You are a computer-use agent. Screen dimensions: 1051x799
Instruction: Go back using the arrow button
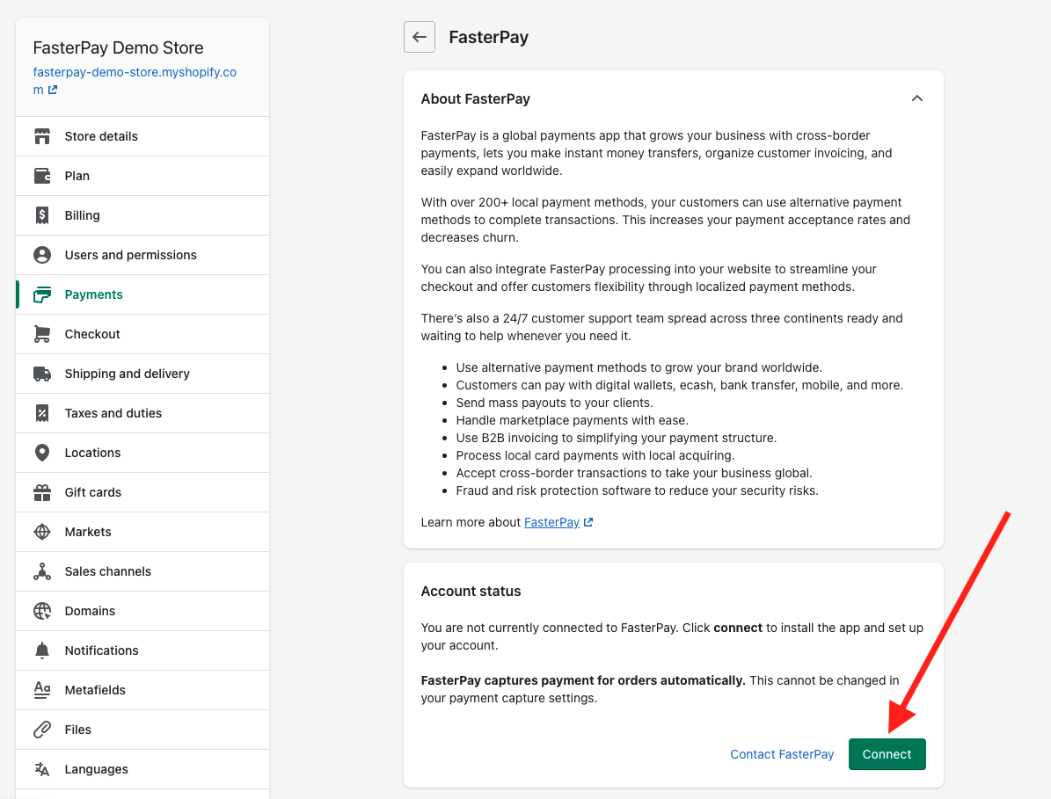coord(420,37)
